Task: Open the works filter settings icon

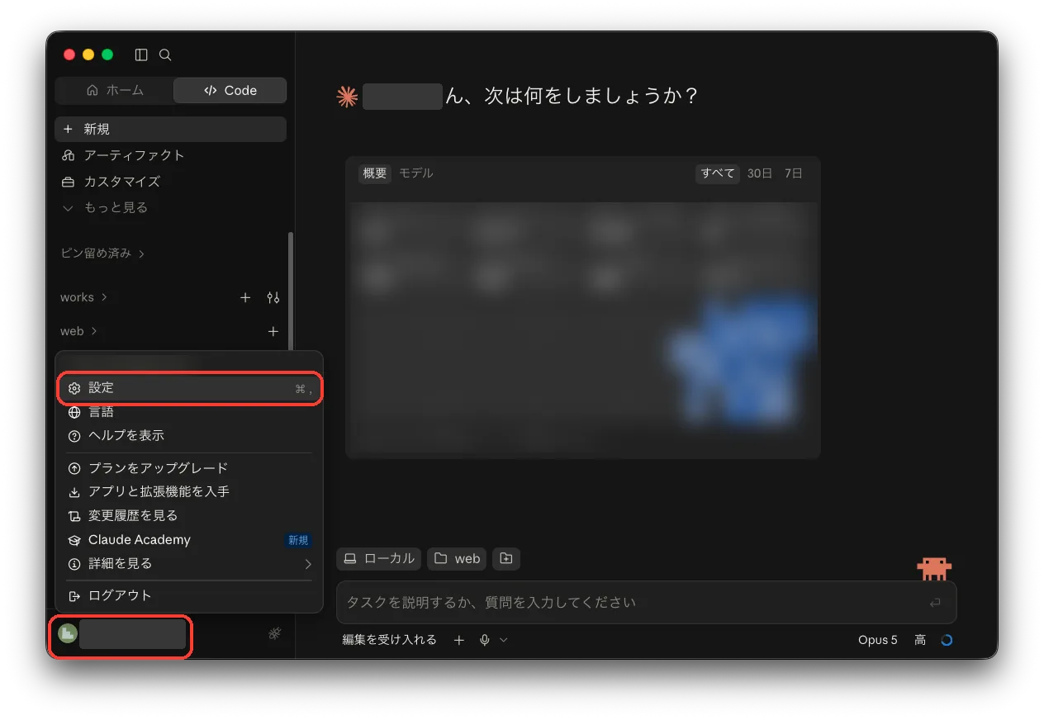Action: (x=273, y=297)
